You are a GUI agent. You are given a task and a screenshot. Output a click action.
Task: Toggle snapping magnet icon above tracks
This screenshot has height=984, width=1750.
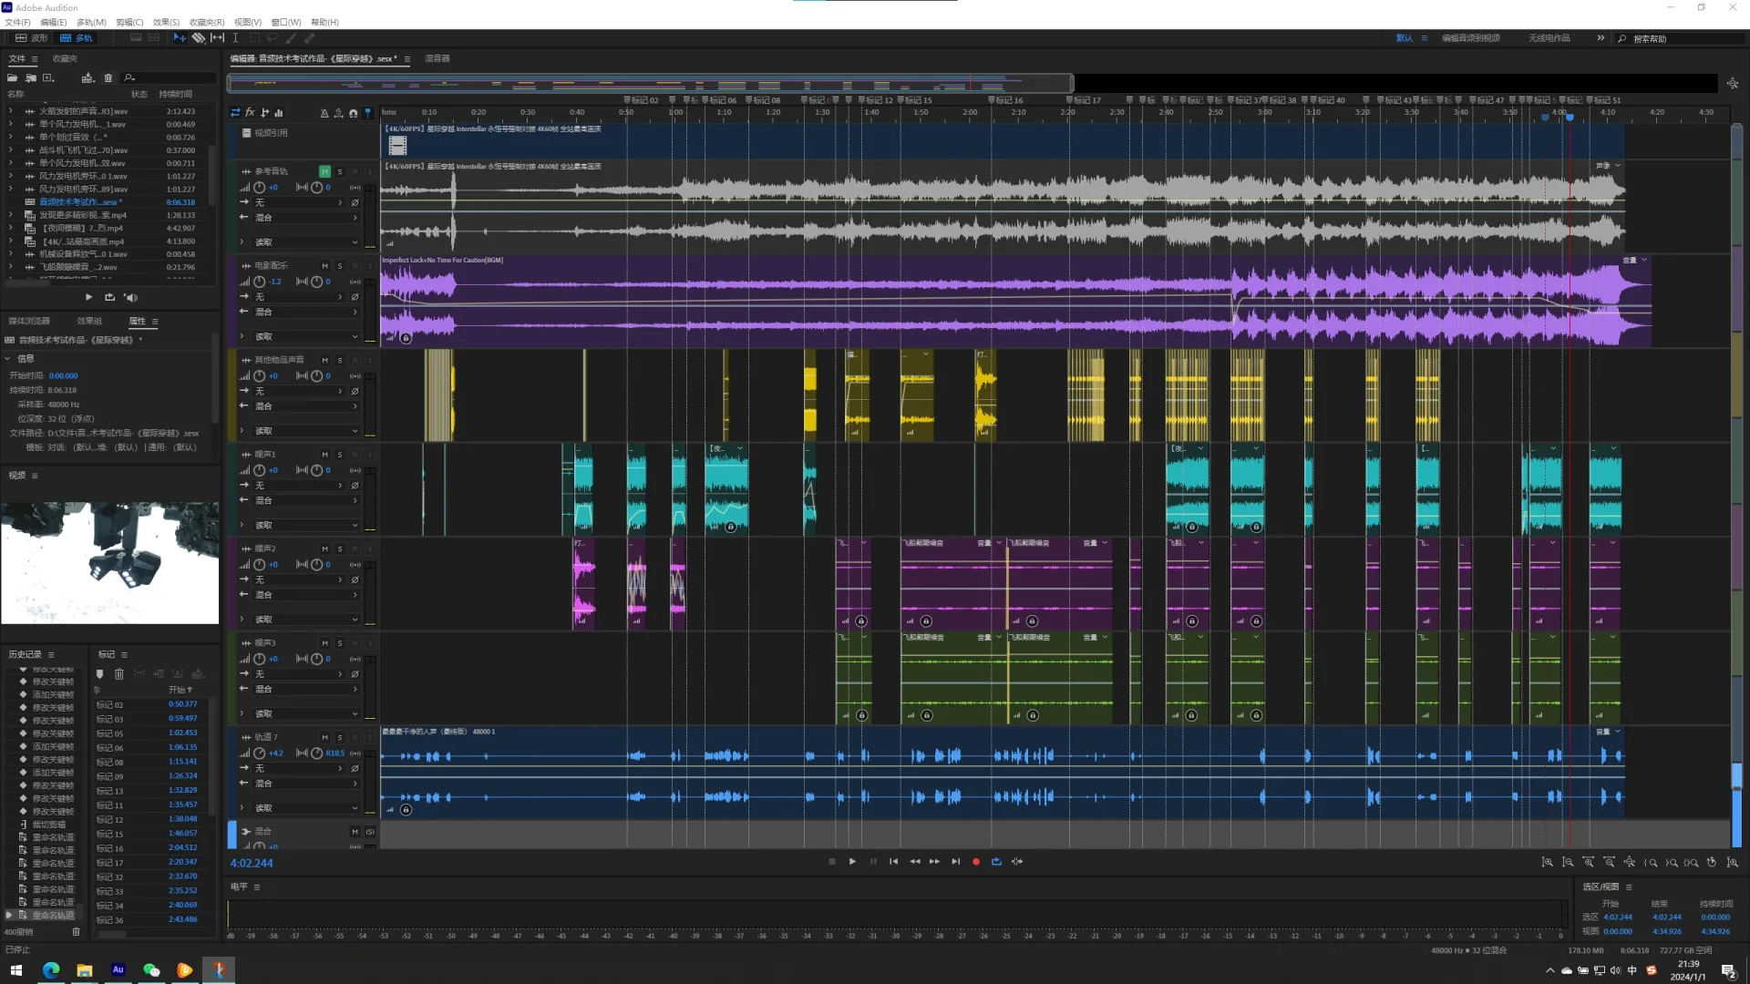(x=353, y=113)
